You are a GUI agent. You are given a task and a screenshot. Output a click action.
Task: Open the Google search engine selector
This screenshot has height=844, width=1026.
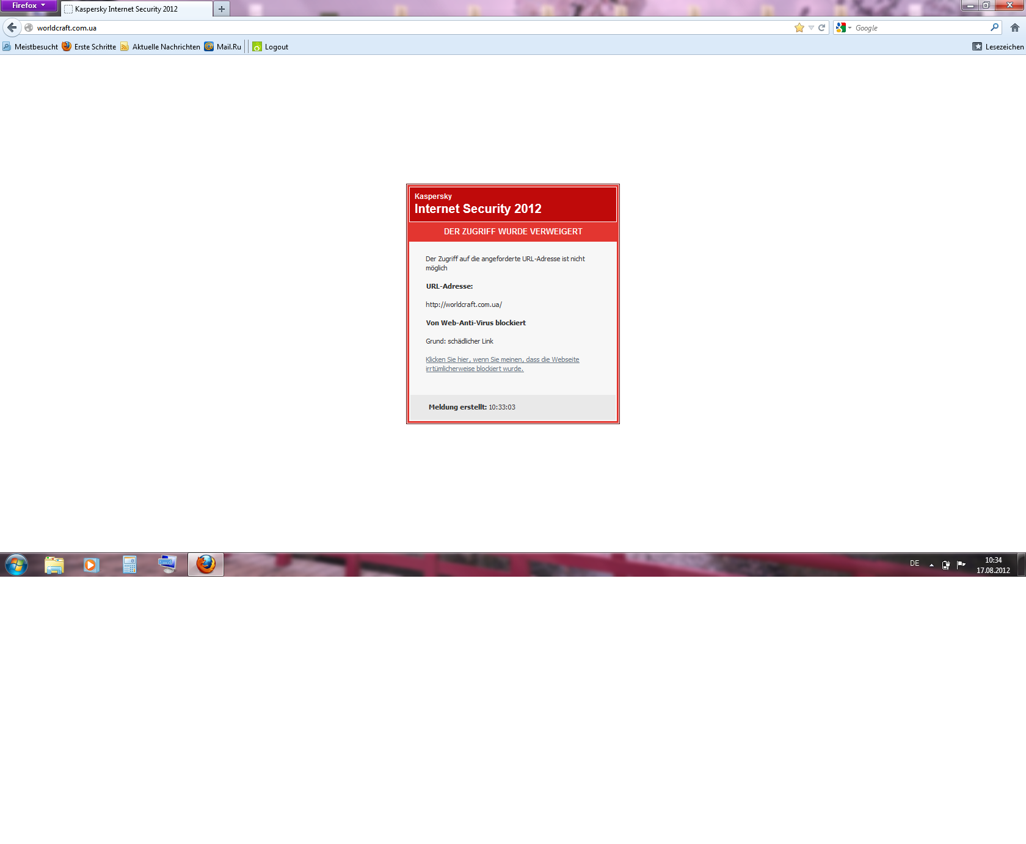[844, 27]
